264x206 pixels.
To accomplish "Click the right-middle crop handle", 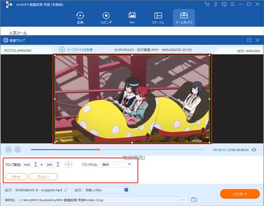I will click(209, 99).
